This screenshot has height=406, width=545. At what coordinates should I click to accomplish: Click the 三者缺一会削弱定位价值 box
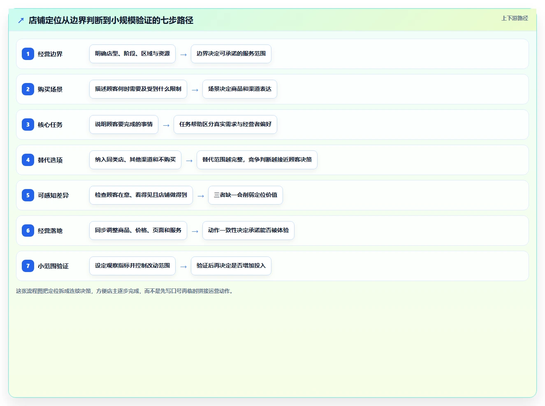(246, 195)
